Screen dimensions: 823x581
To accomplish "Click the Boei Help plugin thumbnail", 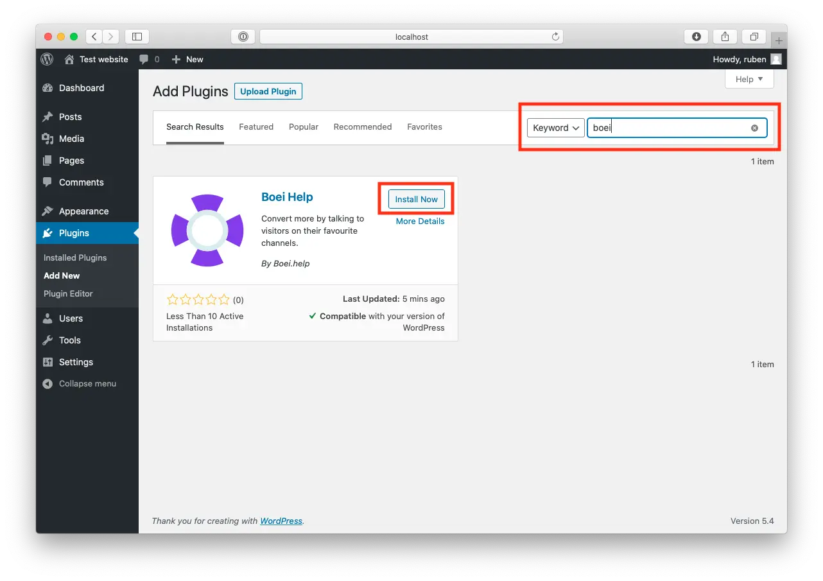I will [207, 230].
